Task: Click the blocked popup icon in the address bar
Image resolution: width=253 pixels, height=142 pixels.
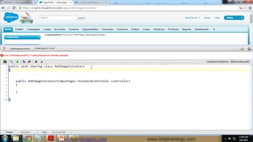Action: (x=240, y=8)
